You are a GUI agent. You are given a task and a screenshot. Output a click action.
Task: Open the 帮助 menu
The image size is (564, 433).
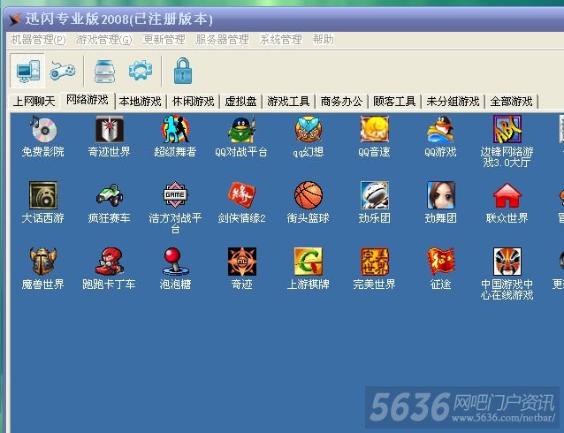[323, 39]
